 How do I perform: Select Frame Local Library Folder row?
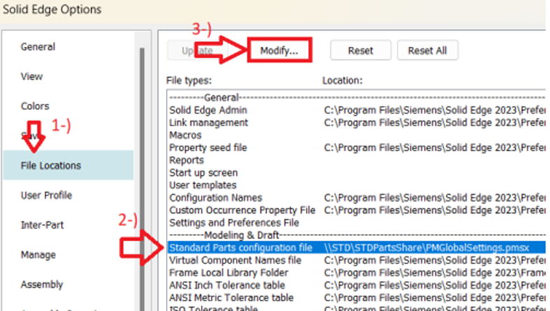[356, 272]
